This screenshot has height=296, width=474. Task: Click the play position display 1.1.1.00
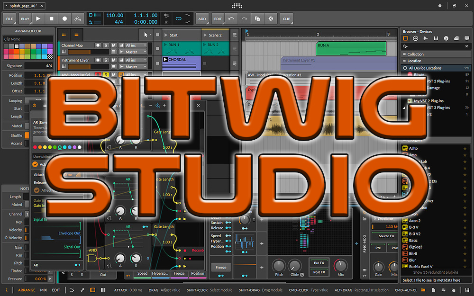(146, 16)
